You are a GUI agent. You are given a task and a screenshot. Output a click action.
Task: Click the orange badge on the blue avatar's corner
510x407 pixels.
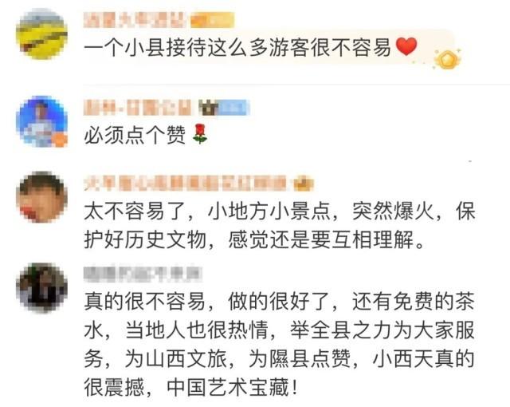60,140
